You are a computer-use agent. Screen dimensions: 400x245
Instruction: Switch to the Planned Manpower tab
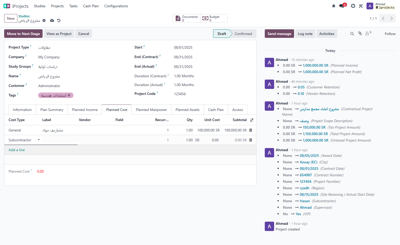[151, 110]
